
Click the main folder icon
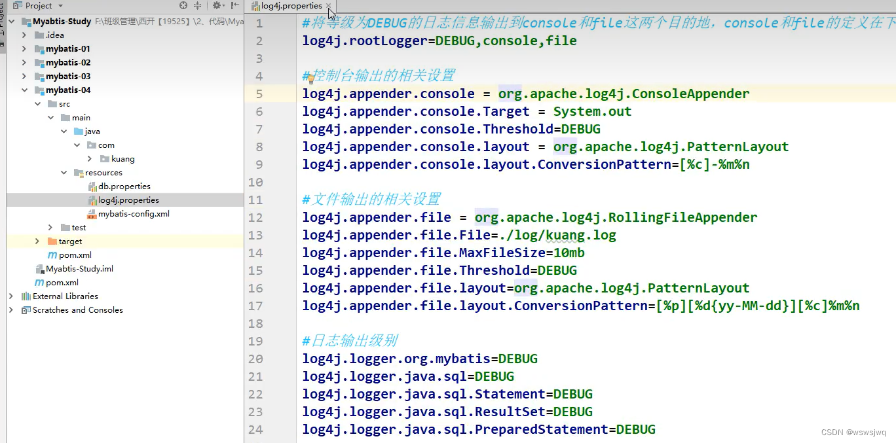click(65, 117)
